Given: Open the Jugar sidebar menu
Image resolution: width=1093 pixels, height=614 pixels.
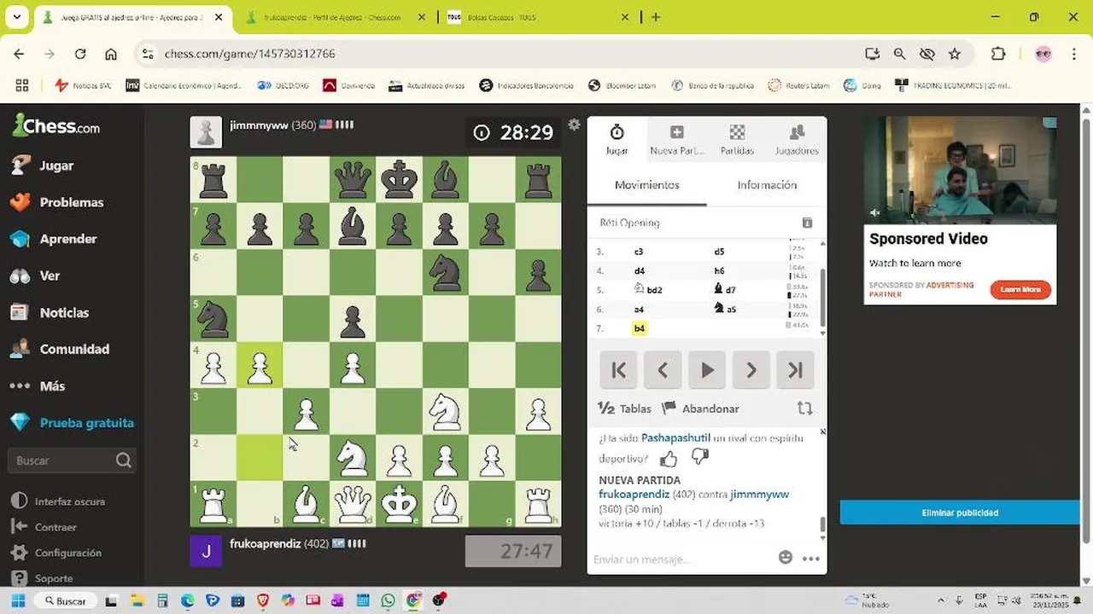Looking at the screenshot, I should click(x=43, y=165).
